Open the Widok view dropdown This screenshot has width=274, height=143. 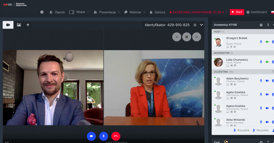click(x=79, y=12)
